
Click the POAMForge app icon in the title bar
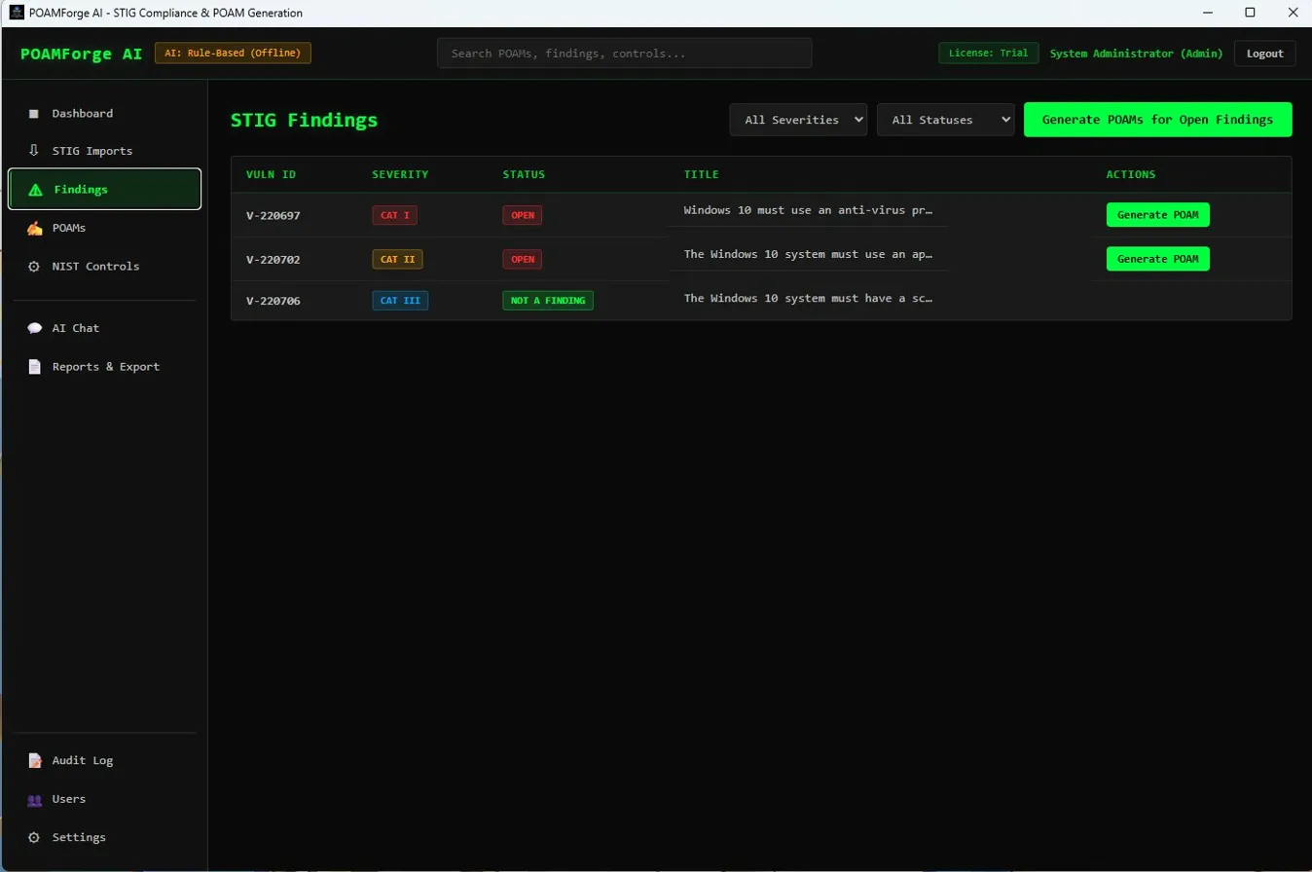(14, 13)
